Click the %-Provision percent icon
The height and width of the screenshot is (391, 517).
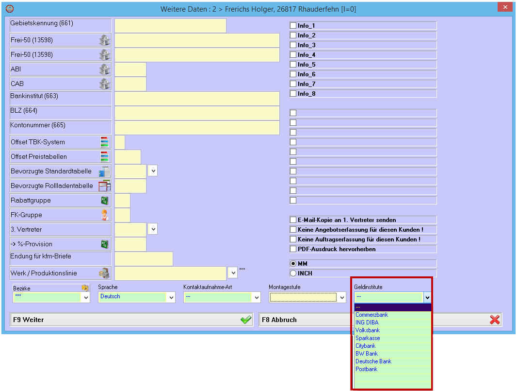click(x=105, y=244)
